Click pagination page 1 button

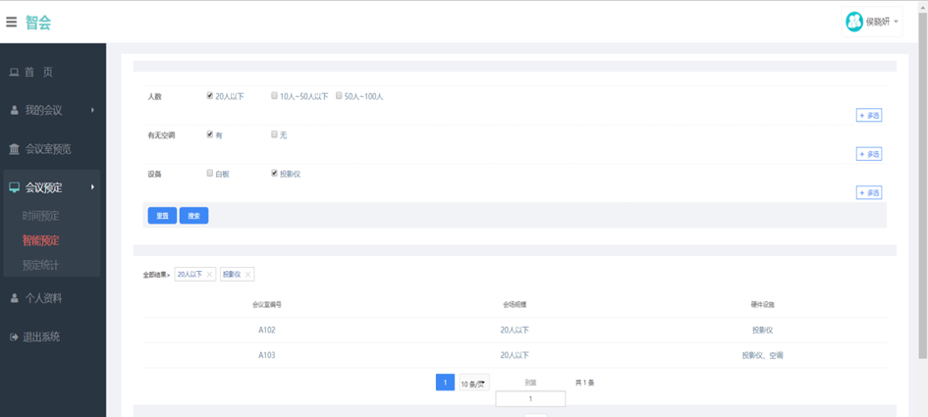tap(445, 382)
